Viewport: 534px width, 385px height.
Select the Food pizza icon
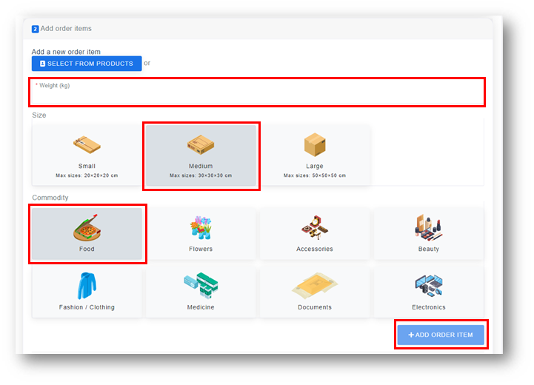87,228
